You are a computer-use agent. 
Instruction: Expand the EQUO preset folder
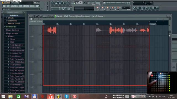[12, 42]
